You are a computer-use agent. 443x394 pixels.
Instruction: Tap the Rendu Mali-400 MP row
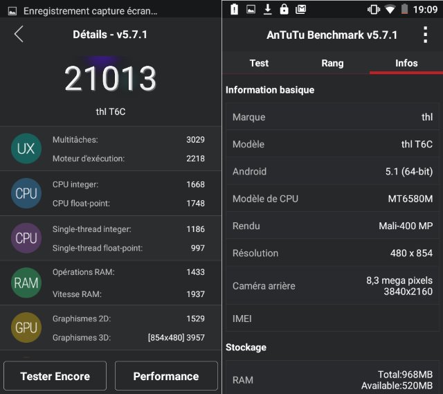click(x=332, y=226)
